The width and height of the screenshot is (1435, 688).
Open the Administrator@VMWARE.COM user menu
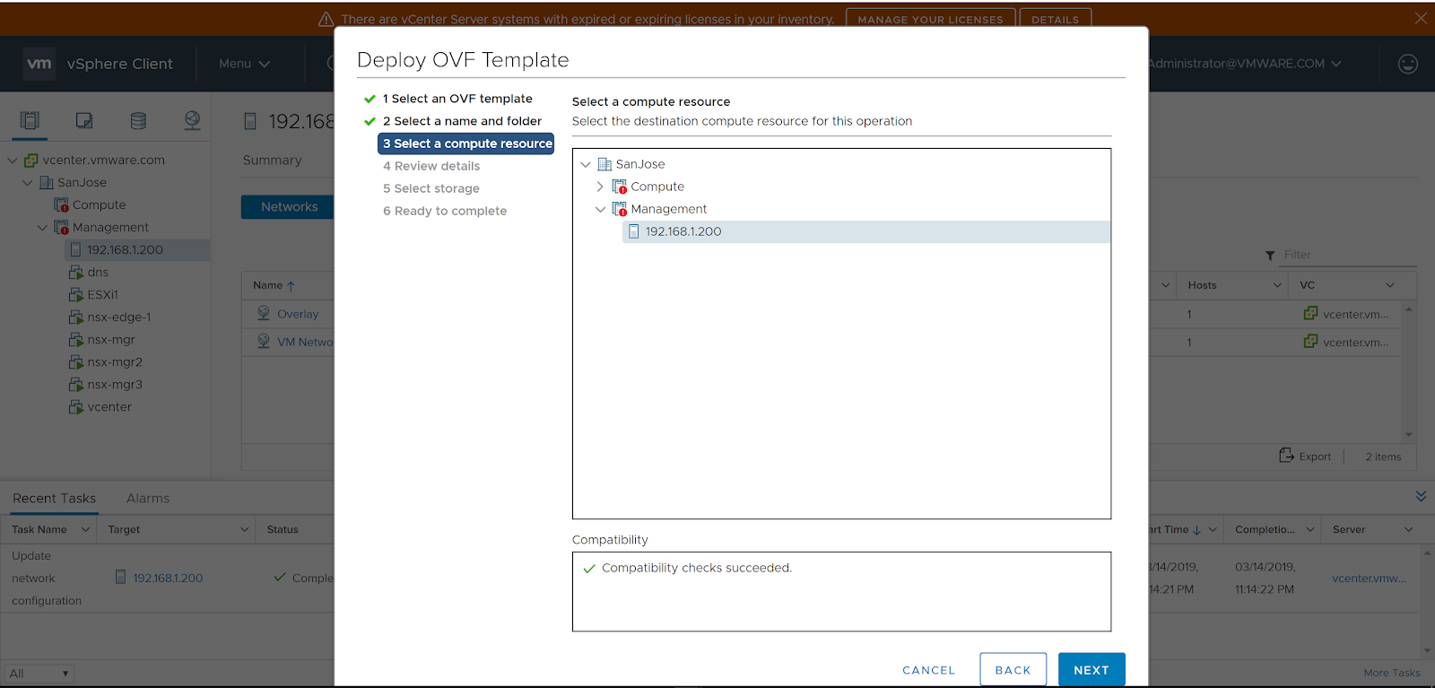[x=1244, y=64]
